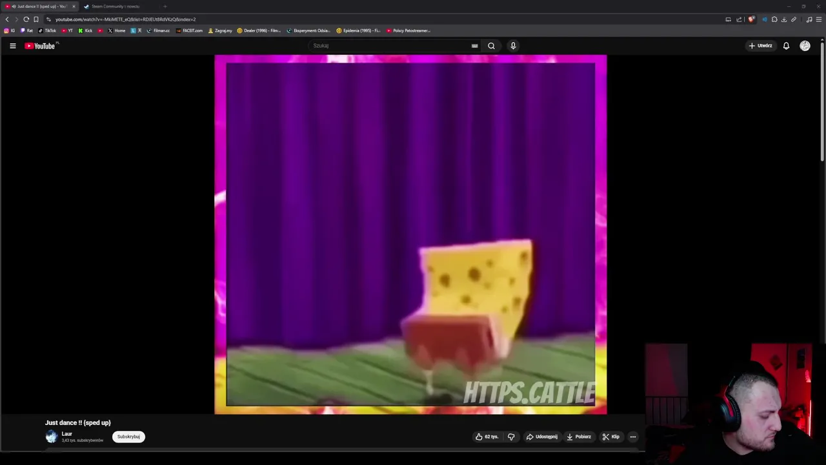Open YT bookmark

click(68, 30)
